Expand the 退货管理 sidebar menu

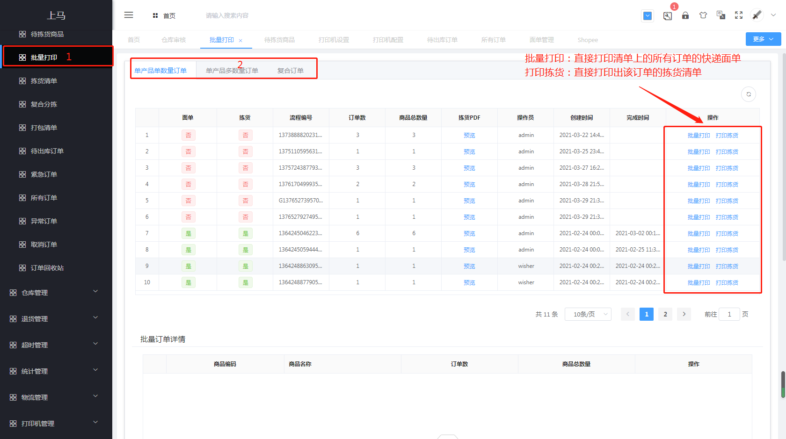point(95,317)
